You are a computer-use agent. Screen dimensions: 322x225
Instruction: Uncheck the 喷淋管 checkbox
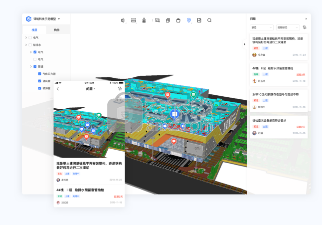(x=40, y=88)
